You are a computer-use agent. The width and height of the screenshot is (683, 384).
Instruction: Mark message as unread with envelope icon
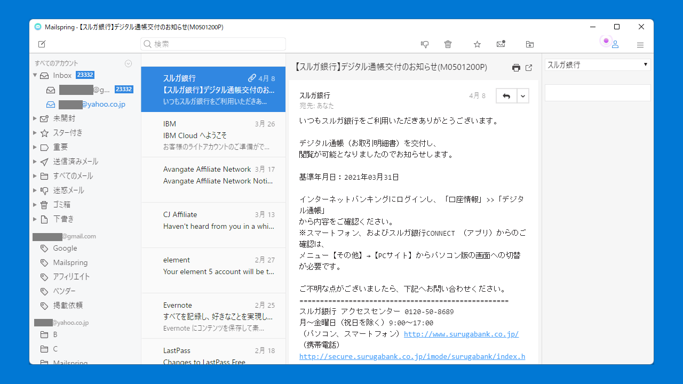point(501,44)
